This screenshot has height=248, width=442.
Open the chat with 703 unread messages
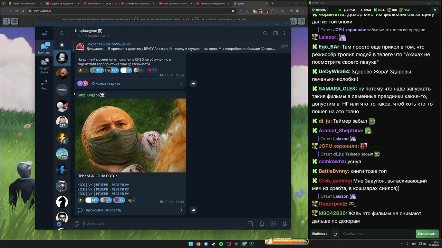[x=62, y=154]
